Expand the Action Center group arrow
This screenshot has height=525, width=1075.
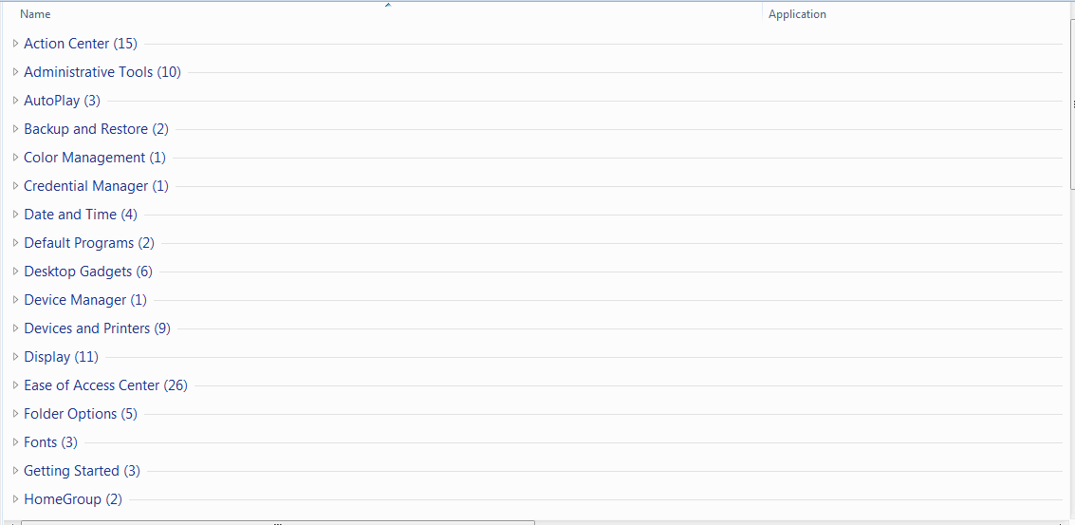pyautogui.click(x=15, y=44)
